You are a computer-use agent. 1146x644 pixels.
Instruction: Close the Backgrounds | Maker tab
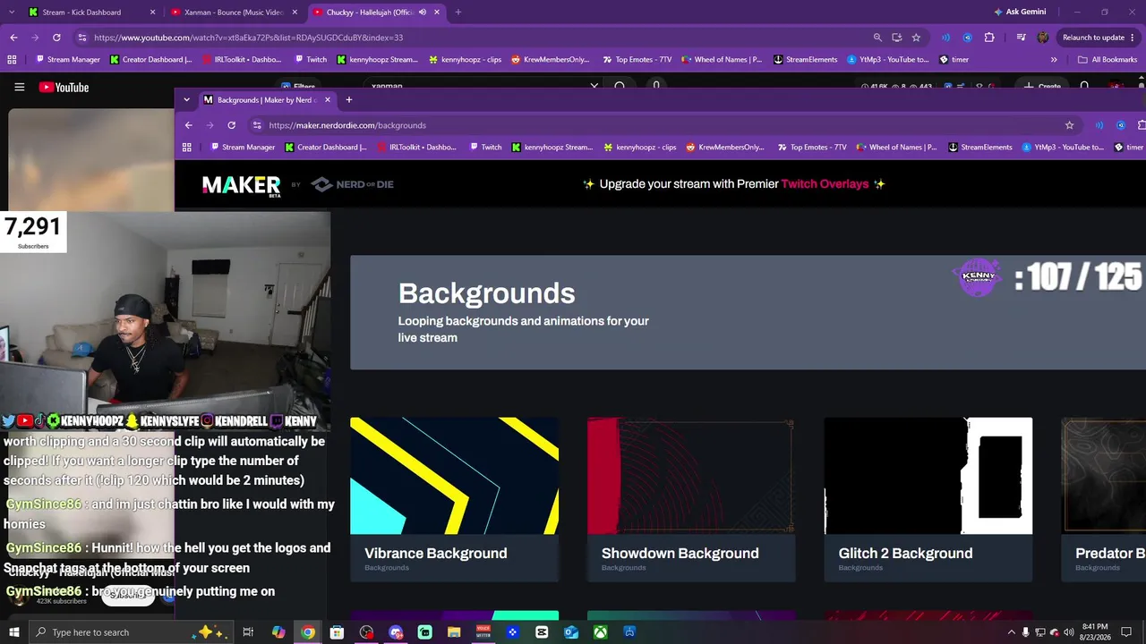(328, 100)
